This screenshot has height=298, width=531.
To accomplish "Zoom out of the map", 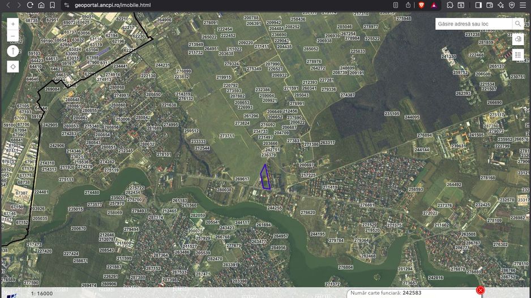I will (13, 36).
